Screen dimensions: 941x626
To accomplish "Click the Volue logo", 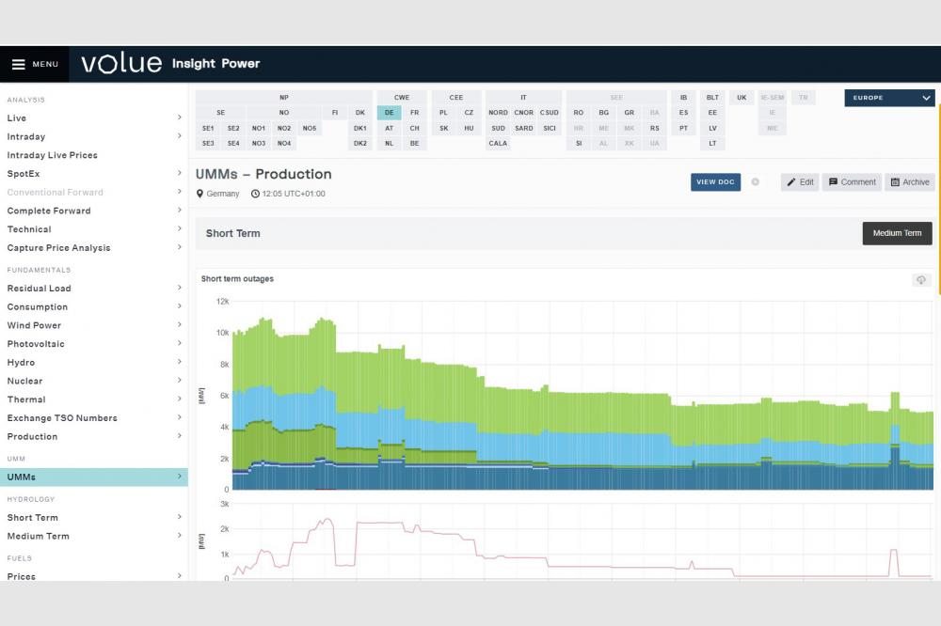I will [x=121, y=64].
